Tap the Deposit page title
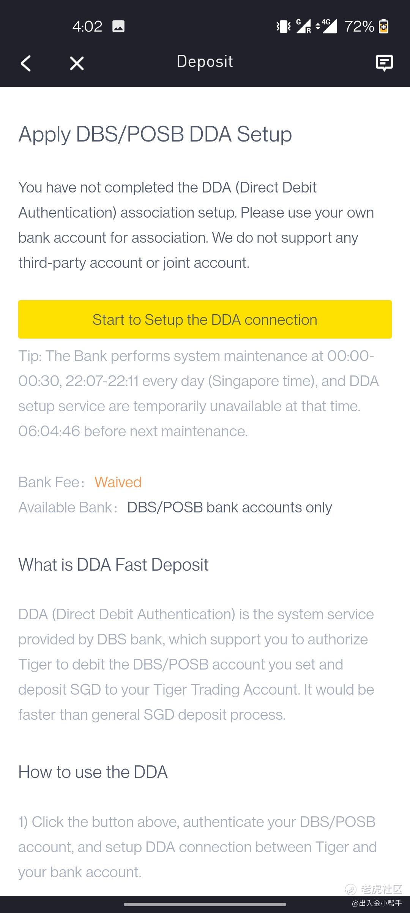 tap(205, 62)
